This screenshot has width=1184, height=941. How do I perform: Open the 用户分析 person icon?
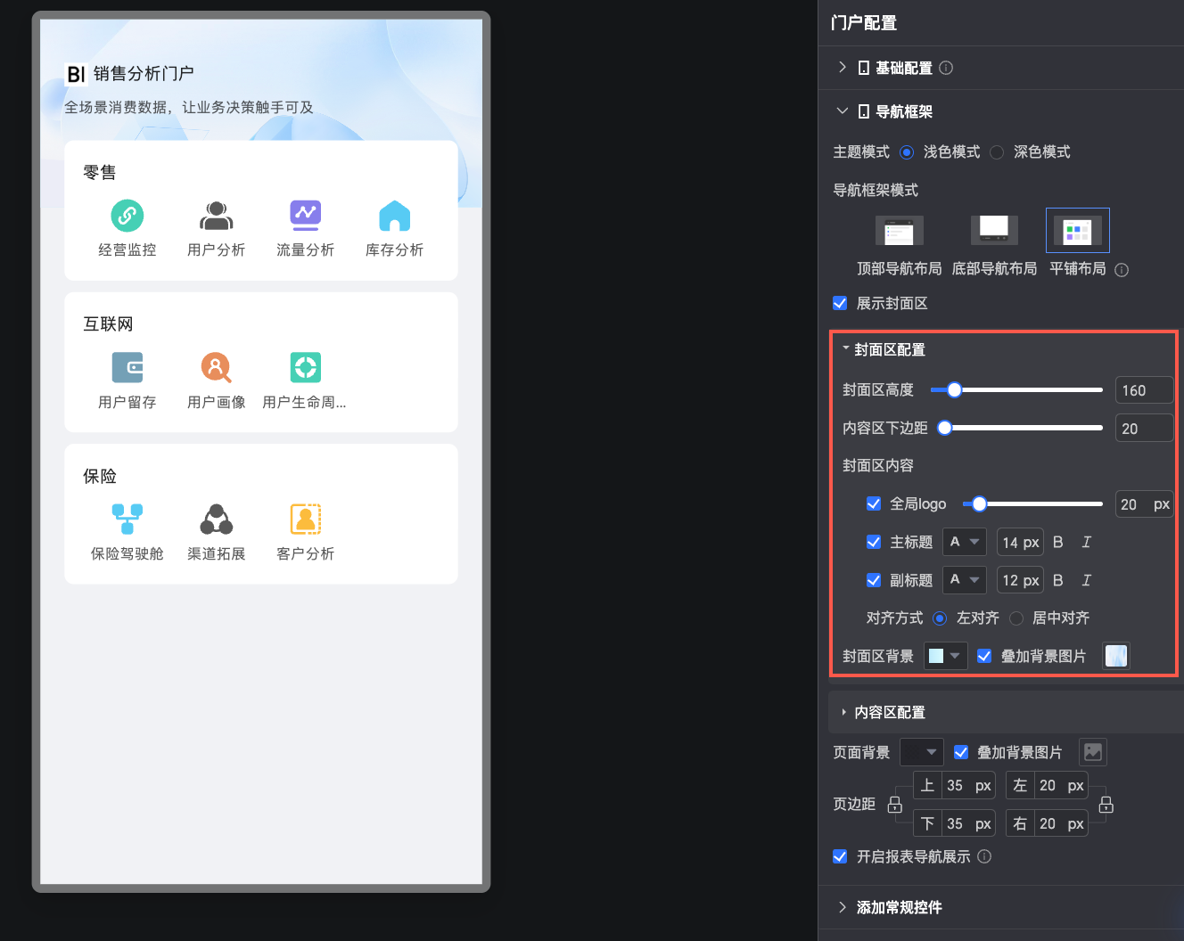tap(217, 215)
